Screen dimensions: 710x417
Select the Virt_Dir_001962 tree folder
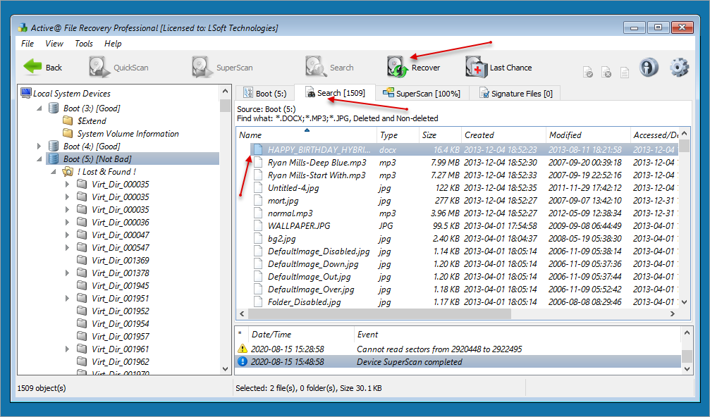pos(121,361)
